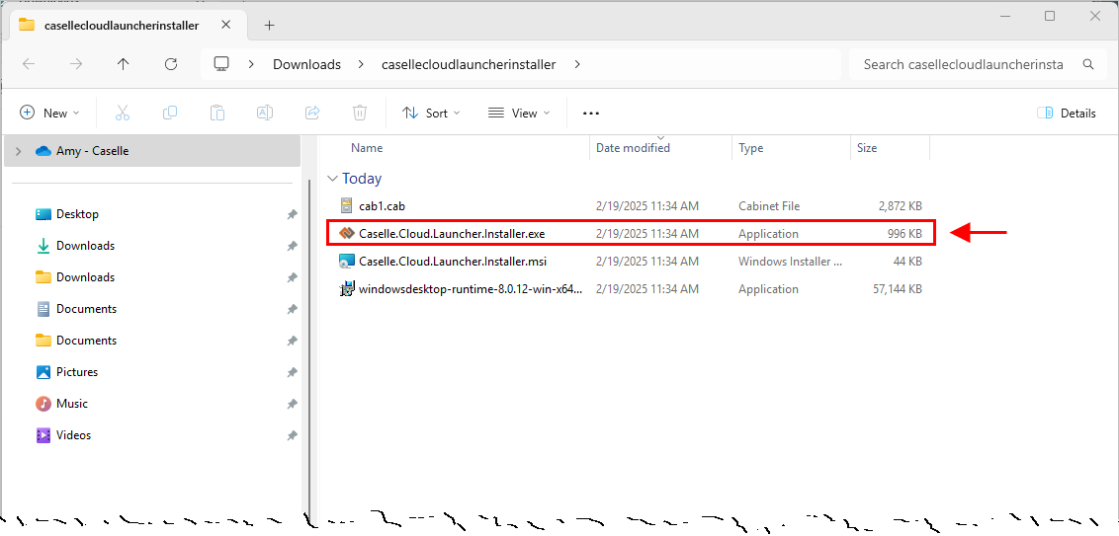Open Pictures in the sidebar
Screen dimensions: 1119x536
coord(77,372)
